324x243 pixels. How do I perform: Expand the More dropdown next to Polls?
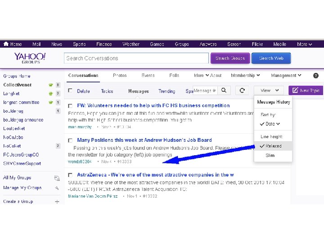point(201,76)
